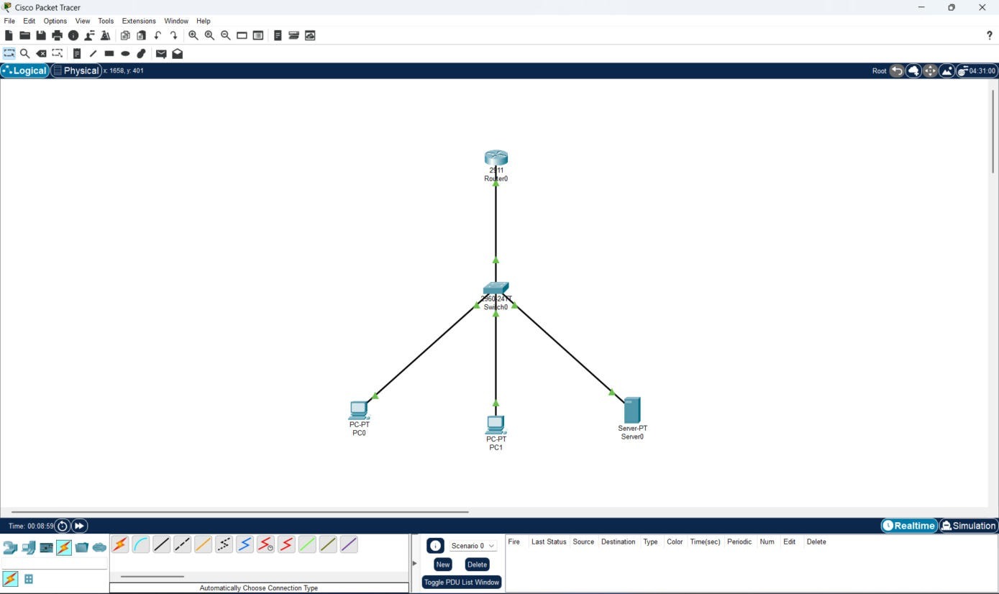Viewport: 999px width, 594px height.
Task: Open the Extensions menu
Action: [139, 21]
